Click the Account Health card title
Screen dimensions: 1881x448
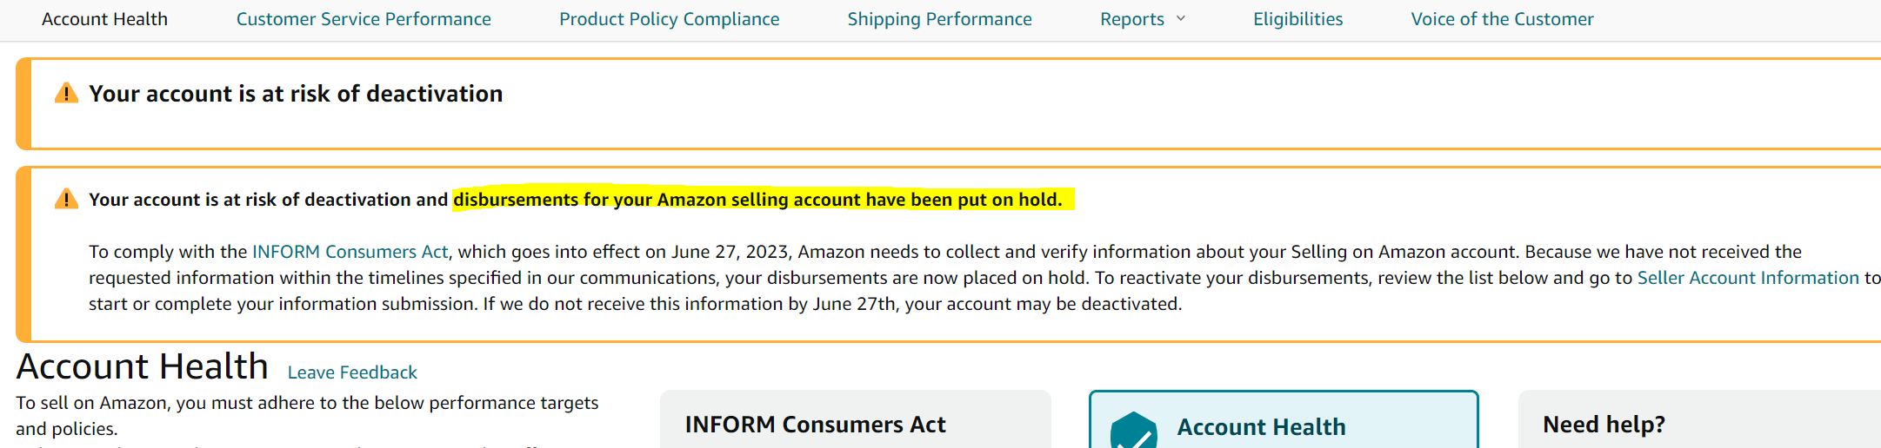[x=1261, y=427]
